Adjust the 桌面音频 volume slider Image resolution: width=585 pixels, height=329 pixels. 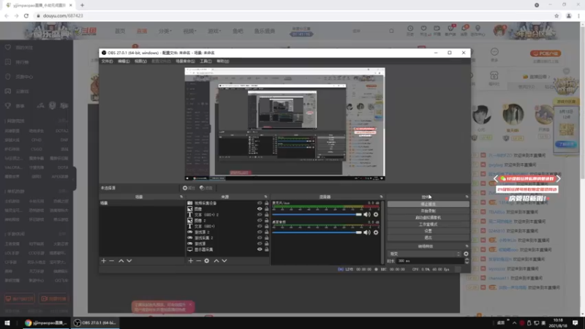(317, 232)
